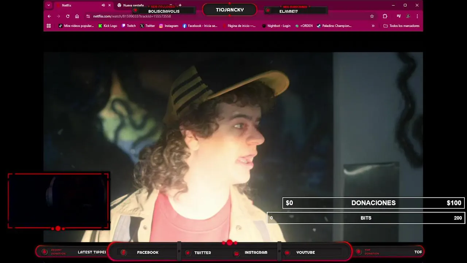This screenshot has height=263, width=467.
Task: Click the red icon beside YOUTUBE
Action: [287, 253]
